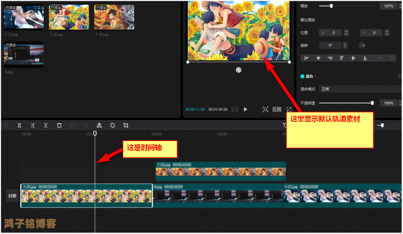The width and height of the screenshot is (403, 234).
Task: Click the 100% opacity value field
Action: (388, 103)
